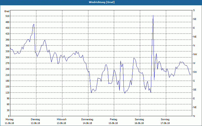Select the Grad axis unit label
The height and width of the screenshot is (126, 202).
pos(7,11)
